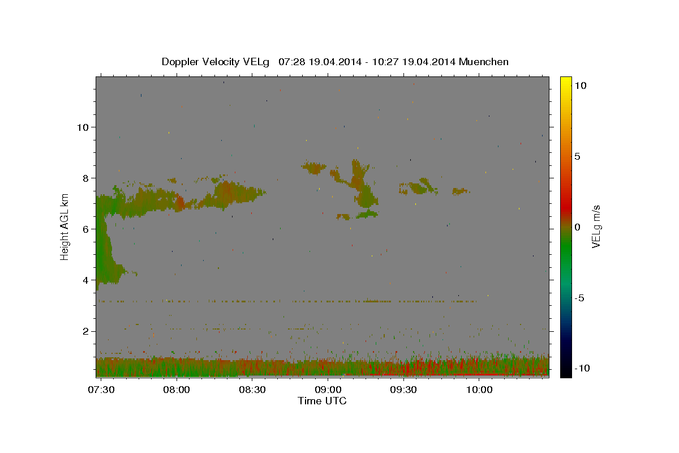Viewport: 679px width, 453px height.
Task: Click the colorbar tick label 5
Action: coord(577,156)
